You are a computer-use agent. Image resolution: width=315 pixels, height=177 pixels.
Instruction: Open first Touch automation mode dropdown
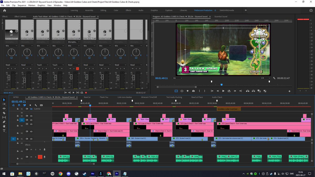point(43,65)
